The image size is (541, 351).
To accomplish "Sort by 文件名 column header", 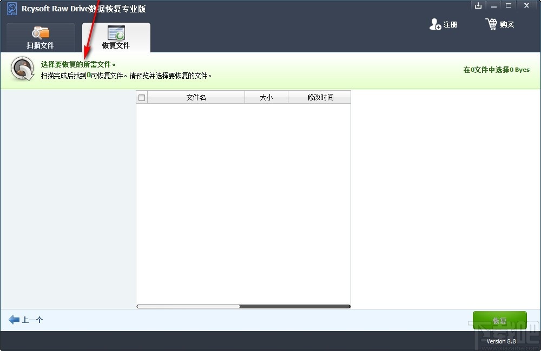I will (x=196, y=98).
